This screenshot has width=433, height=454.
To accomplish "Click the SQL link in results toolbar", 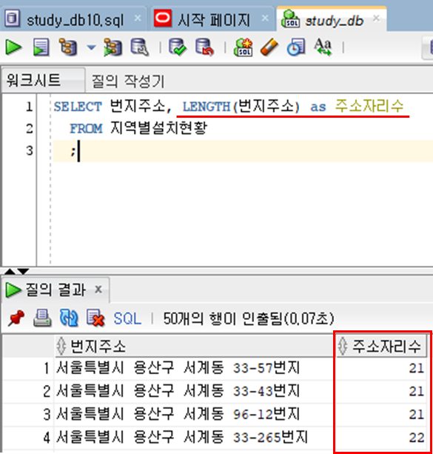I will pos(127,318).
